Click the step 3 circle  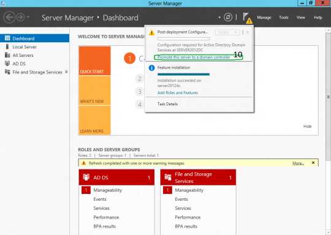click(x=140, y=91)
